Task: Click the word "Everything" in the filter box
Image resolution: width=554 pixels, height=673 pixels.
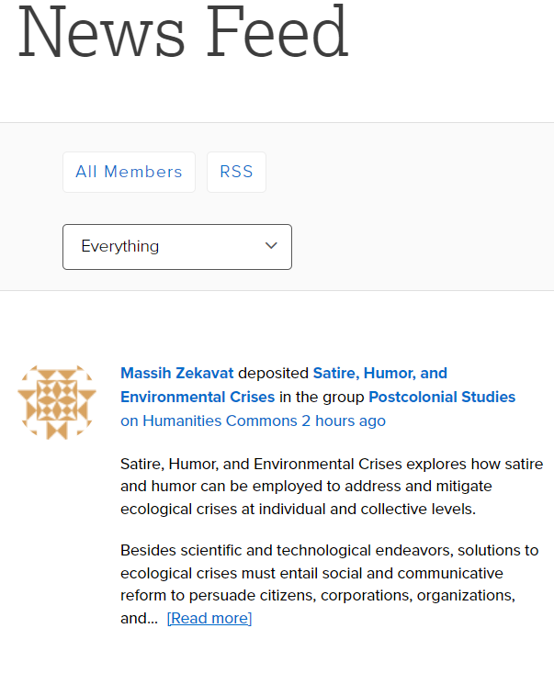Action: pos(119,246)
